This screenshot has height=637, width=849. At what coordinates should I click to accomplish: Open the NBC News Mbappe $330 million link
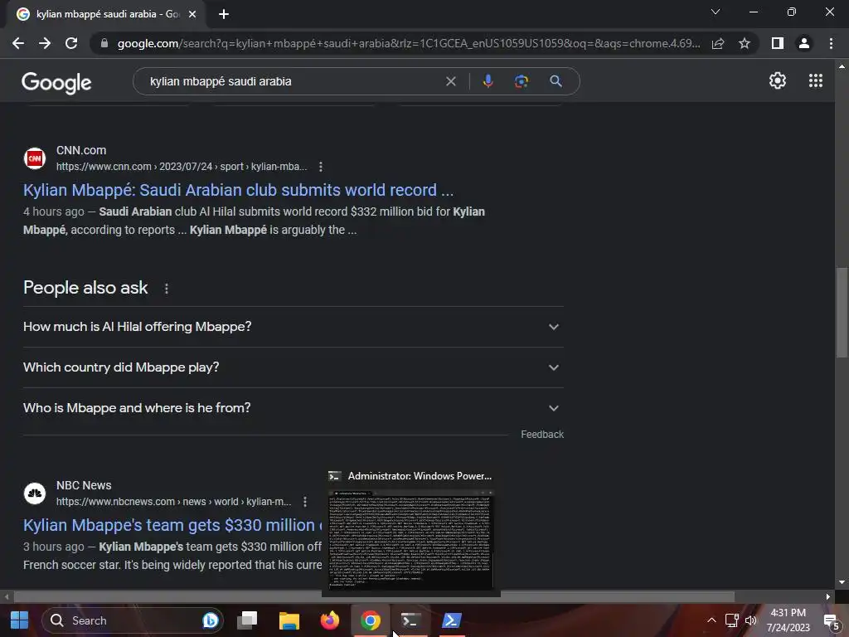click(x=172, y=525)
